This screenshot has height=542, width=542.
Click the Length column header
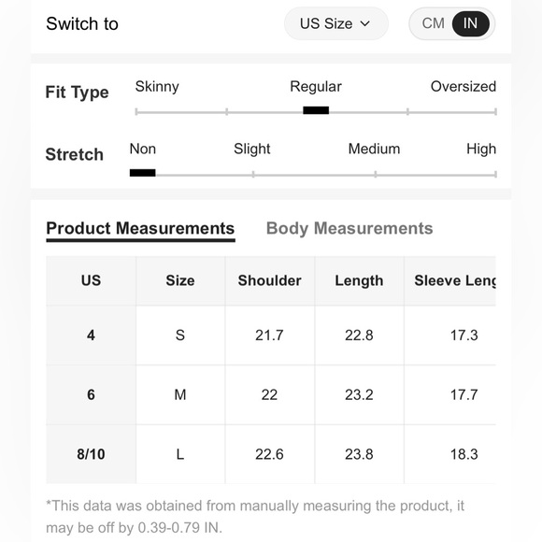(x=359, y=280)
